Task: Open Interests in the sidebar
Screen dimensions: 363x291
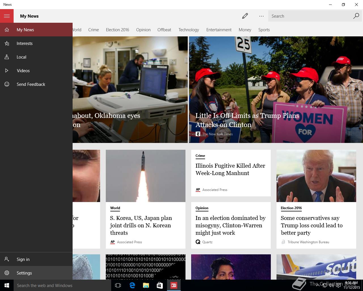Action: point(36,43)
